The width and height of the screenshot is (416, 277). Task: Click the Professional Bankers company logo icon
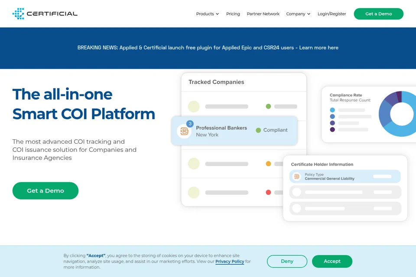pos(184,131)
